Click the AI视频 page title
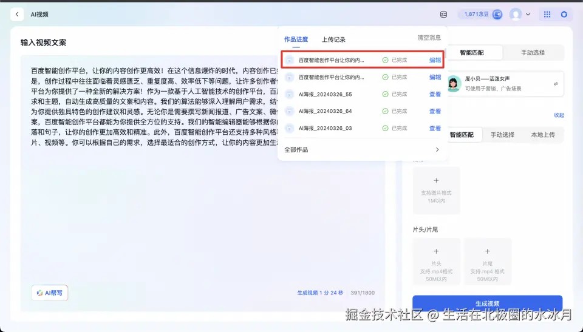 coord(39,15)
